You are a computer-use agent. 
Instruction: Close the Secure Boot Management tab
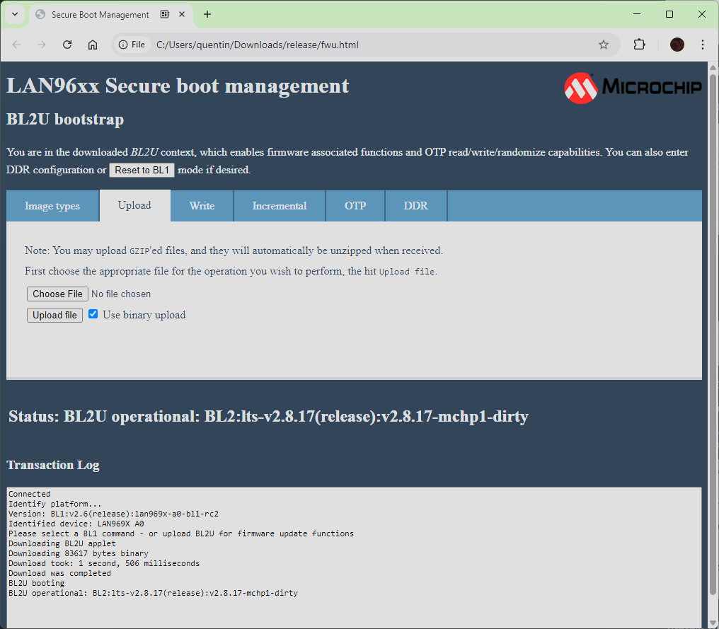(184, 14)
